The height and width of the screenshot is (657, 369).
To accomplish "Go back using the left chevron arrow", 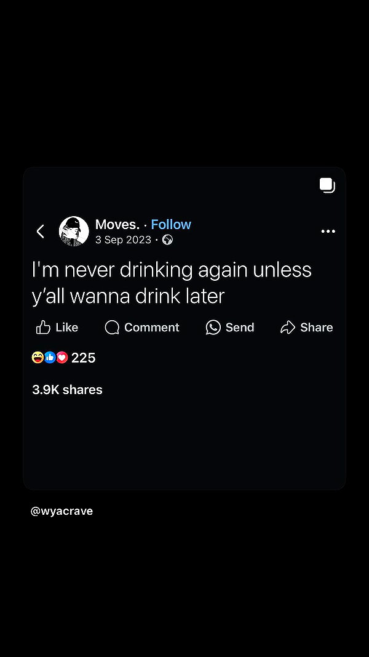I will [41, 232].
